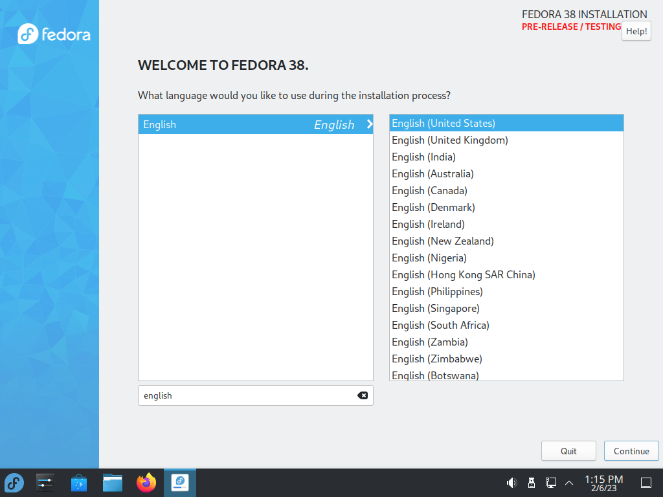Select English (South Africa) locale
Viewport: 663px width, 497px height.
tap(506, 325)
